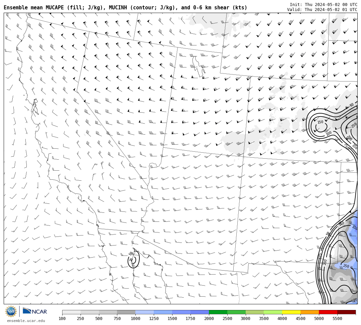Image resolution: width=361 pixels, height=325 pixels.
Task: Pick the 1250–1500 blue colorbar segment
Action: (163, 312)
